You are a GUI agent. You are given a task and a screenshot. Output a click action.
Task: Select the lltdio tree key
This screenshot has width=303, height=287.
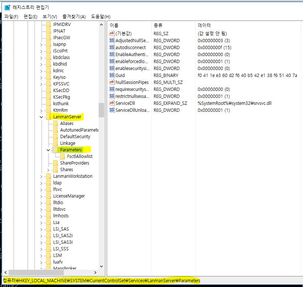[x=58, y=202]
